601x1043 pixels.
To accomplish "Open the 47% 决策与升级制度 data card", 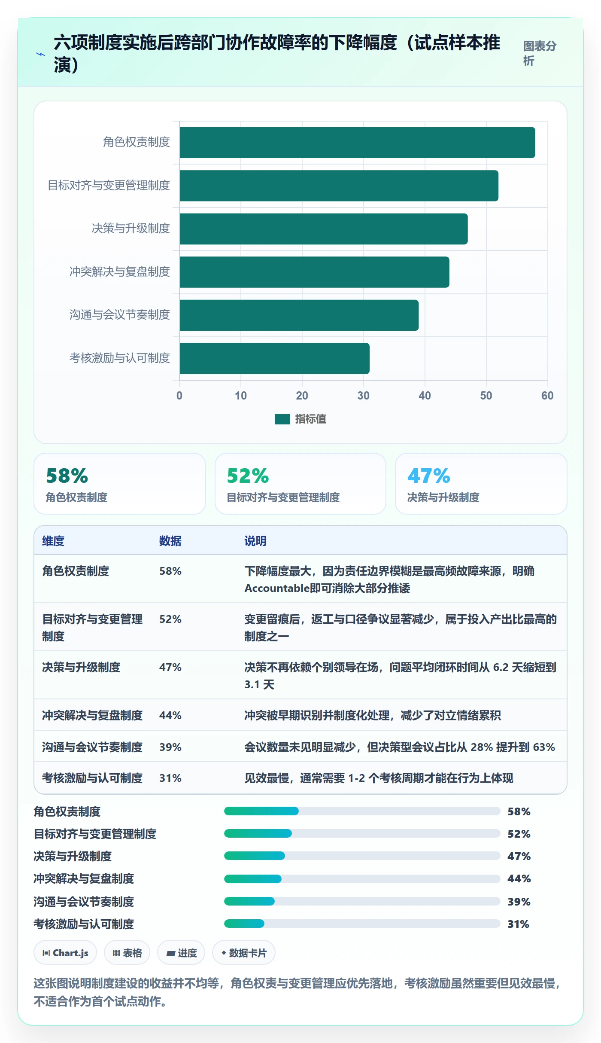I will [x=481, y=484].
